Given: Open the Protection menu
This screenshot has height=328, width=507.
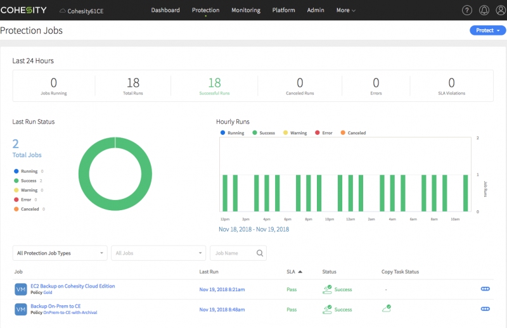Looking at the screenshot, I should [x=205, y=10].
